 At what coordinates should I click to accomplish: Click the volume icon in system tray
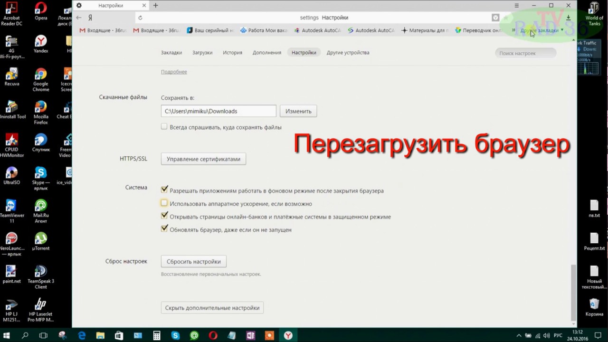click(547, 335)
